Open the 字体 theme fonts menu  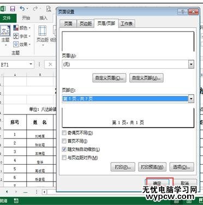coord(22,36)
